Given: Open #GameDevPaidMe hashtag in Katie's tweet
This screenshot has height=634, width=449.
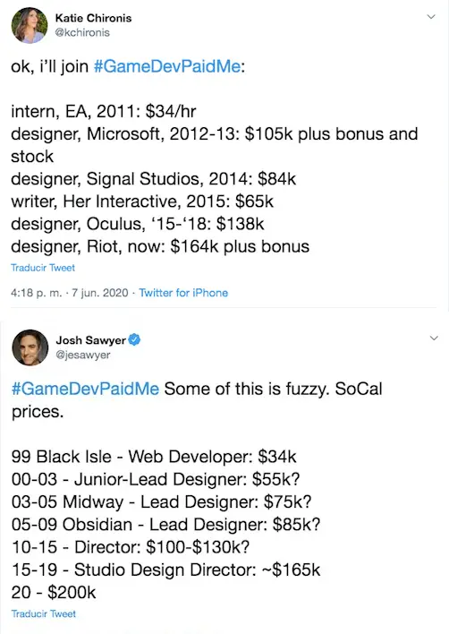Looking at the screenshot, I should pyautogui.click(x=167, y=66).
